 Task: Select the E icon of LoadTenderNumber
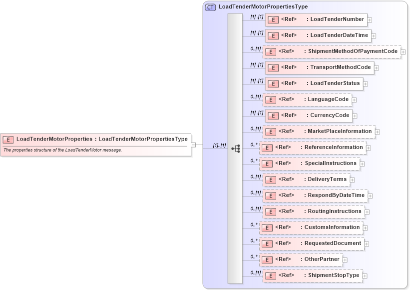point(273,19)
